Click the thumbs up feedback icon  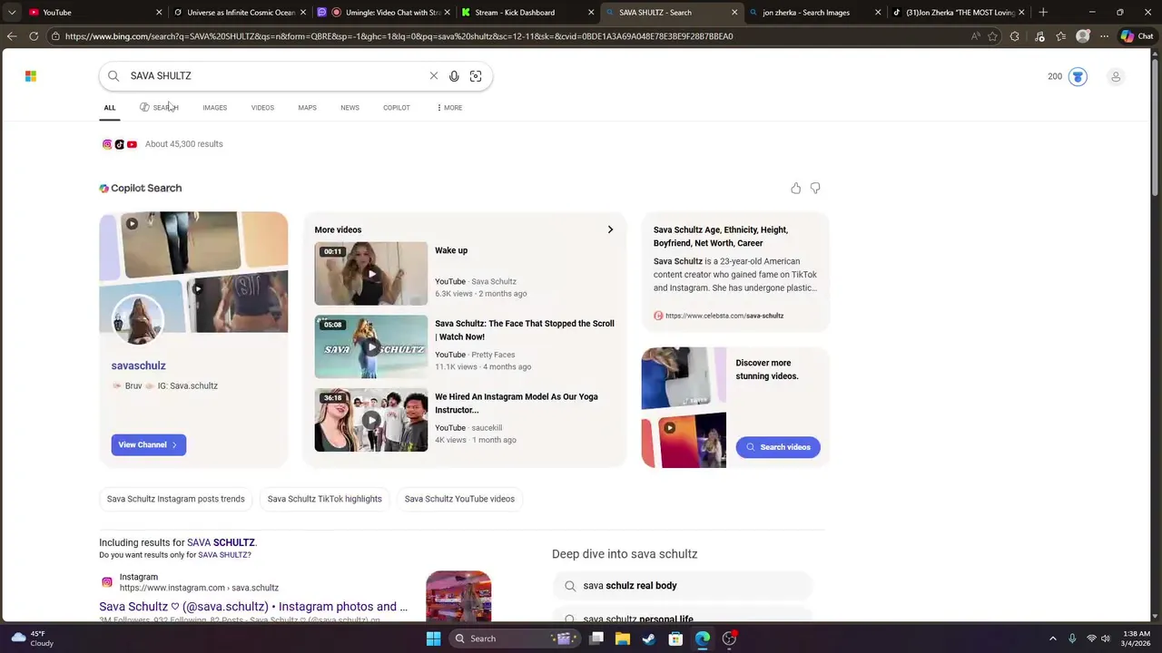796,188
